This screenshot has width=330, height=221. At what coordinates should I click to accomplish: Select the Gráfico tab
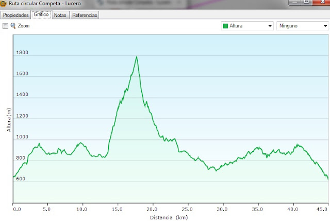pyautogui.click(x=41, y=15)
